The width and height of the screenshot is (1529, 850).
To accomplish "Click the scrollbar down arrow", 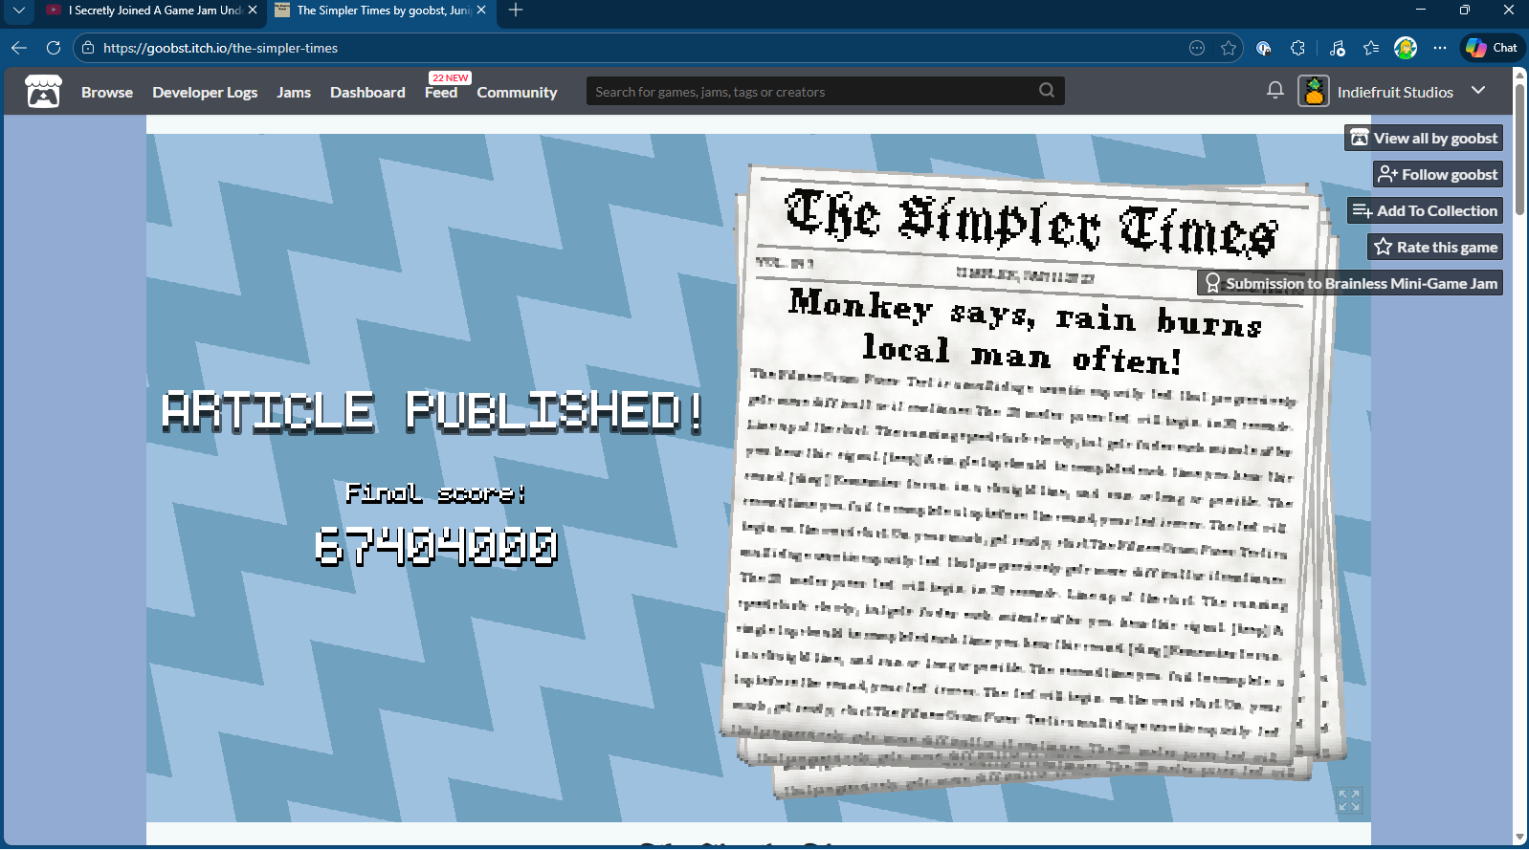I will 1519,839.
